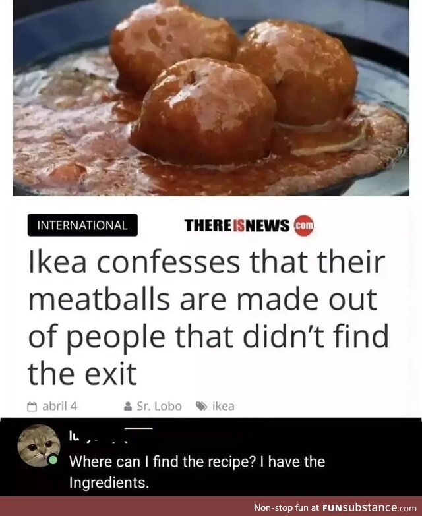Click the abril 4 date text
This screenshot has width=422, height=516.
(59, 406)
